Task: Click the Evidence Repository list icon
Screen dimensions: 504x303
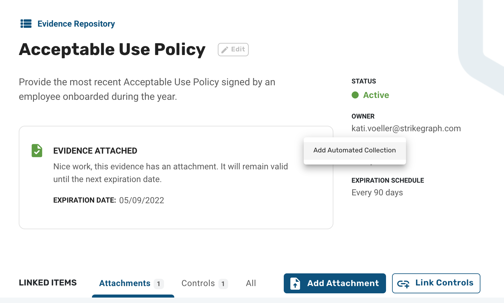Action: (x=26, y=24)
